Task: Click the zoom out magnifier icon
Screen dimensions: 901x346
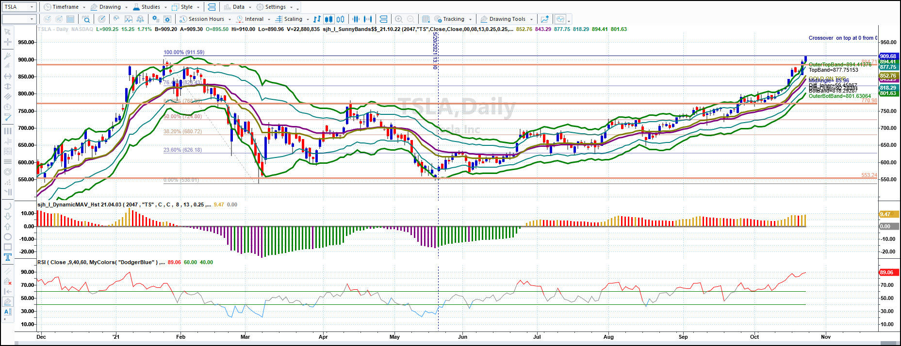Action: 410,19
